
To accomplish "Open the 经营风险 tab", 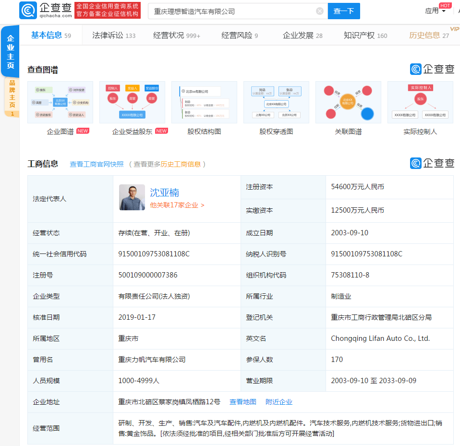I will 240,35.
